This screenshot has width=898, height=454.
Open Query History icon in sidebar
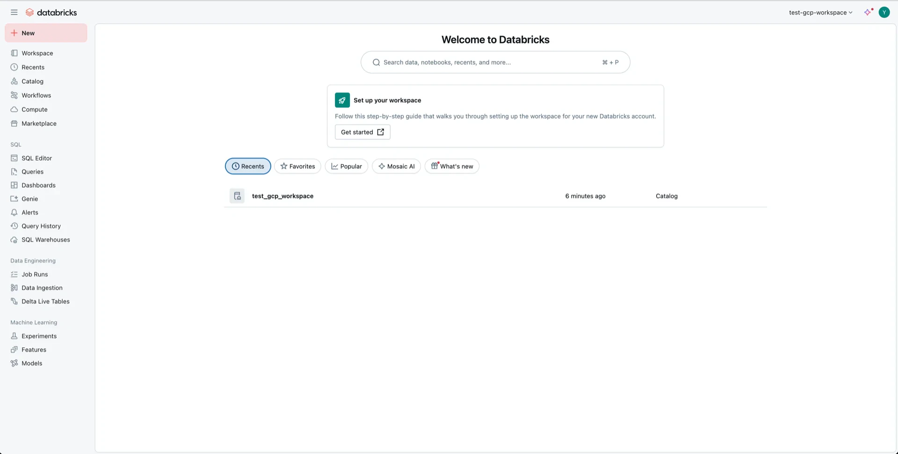tap(14, 226)
